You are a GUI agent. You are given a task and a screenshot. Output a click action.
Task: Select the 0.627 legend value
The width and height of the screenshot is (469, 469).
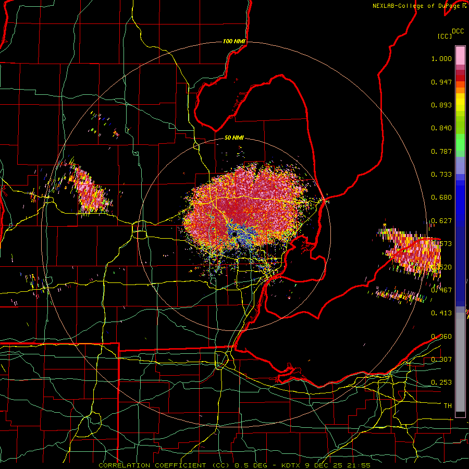coord(441,221)
